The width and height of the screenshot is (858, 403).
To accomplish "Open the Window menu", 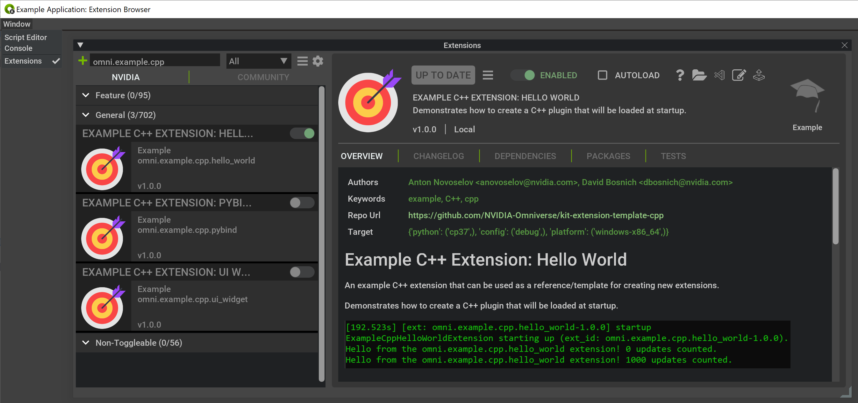I will coord(17,24).
